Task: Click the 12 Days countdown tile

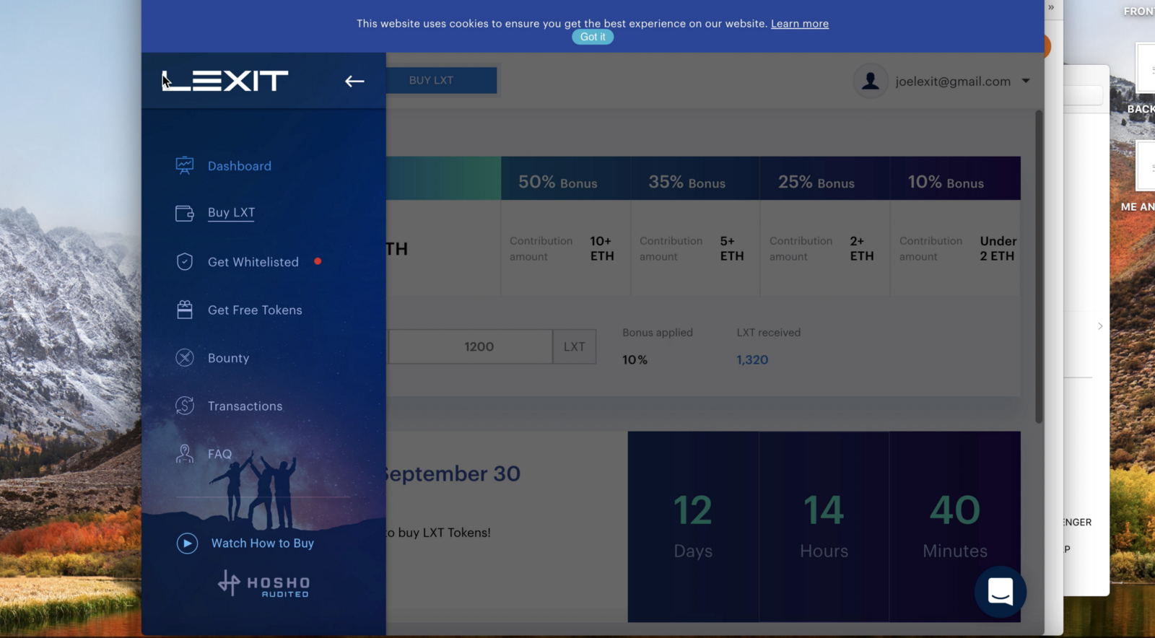Action: coord(693,527)
